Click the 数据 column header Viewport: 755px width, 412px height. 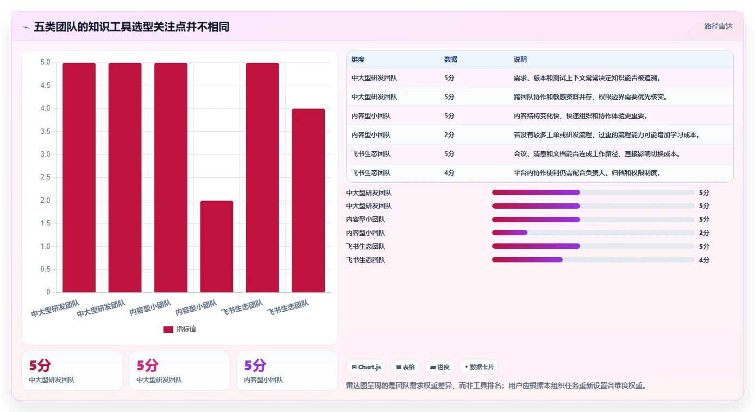[x=451, y=59]
